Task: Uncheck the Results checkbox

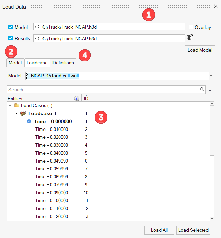Action: [x=10, y=38]
